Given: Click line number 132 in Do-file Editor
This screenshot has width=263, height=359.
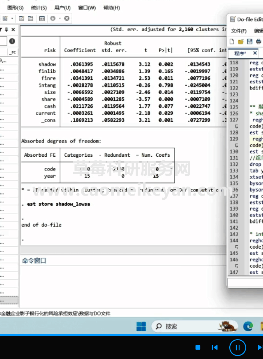Looking at the screenshot, I should point(234,164).
